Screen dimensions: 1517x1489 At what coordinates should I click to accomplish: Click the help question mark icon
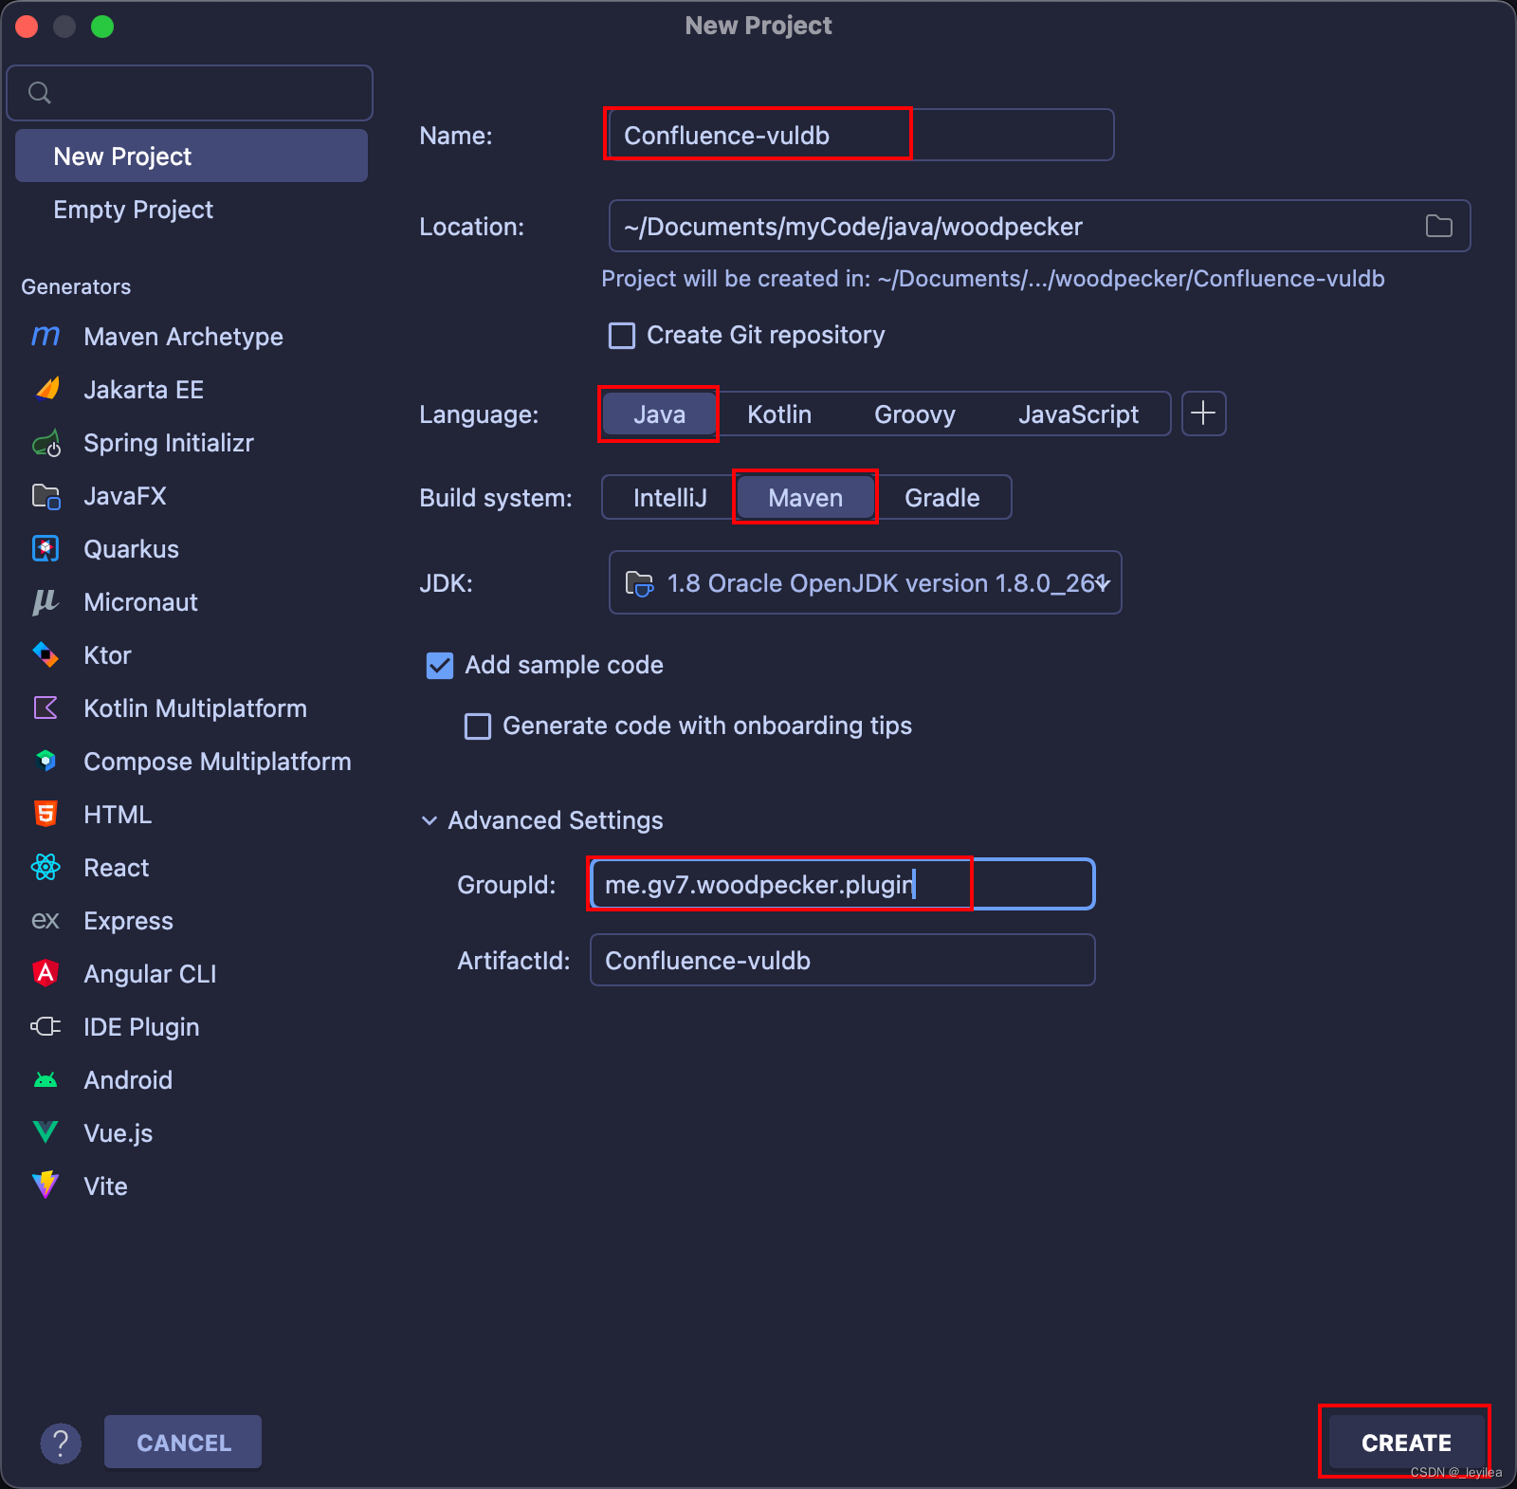coord(61,1442)
